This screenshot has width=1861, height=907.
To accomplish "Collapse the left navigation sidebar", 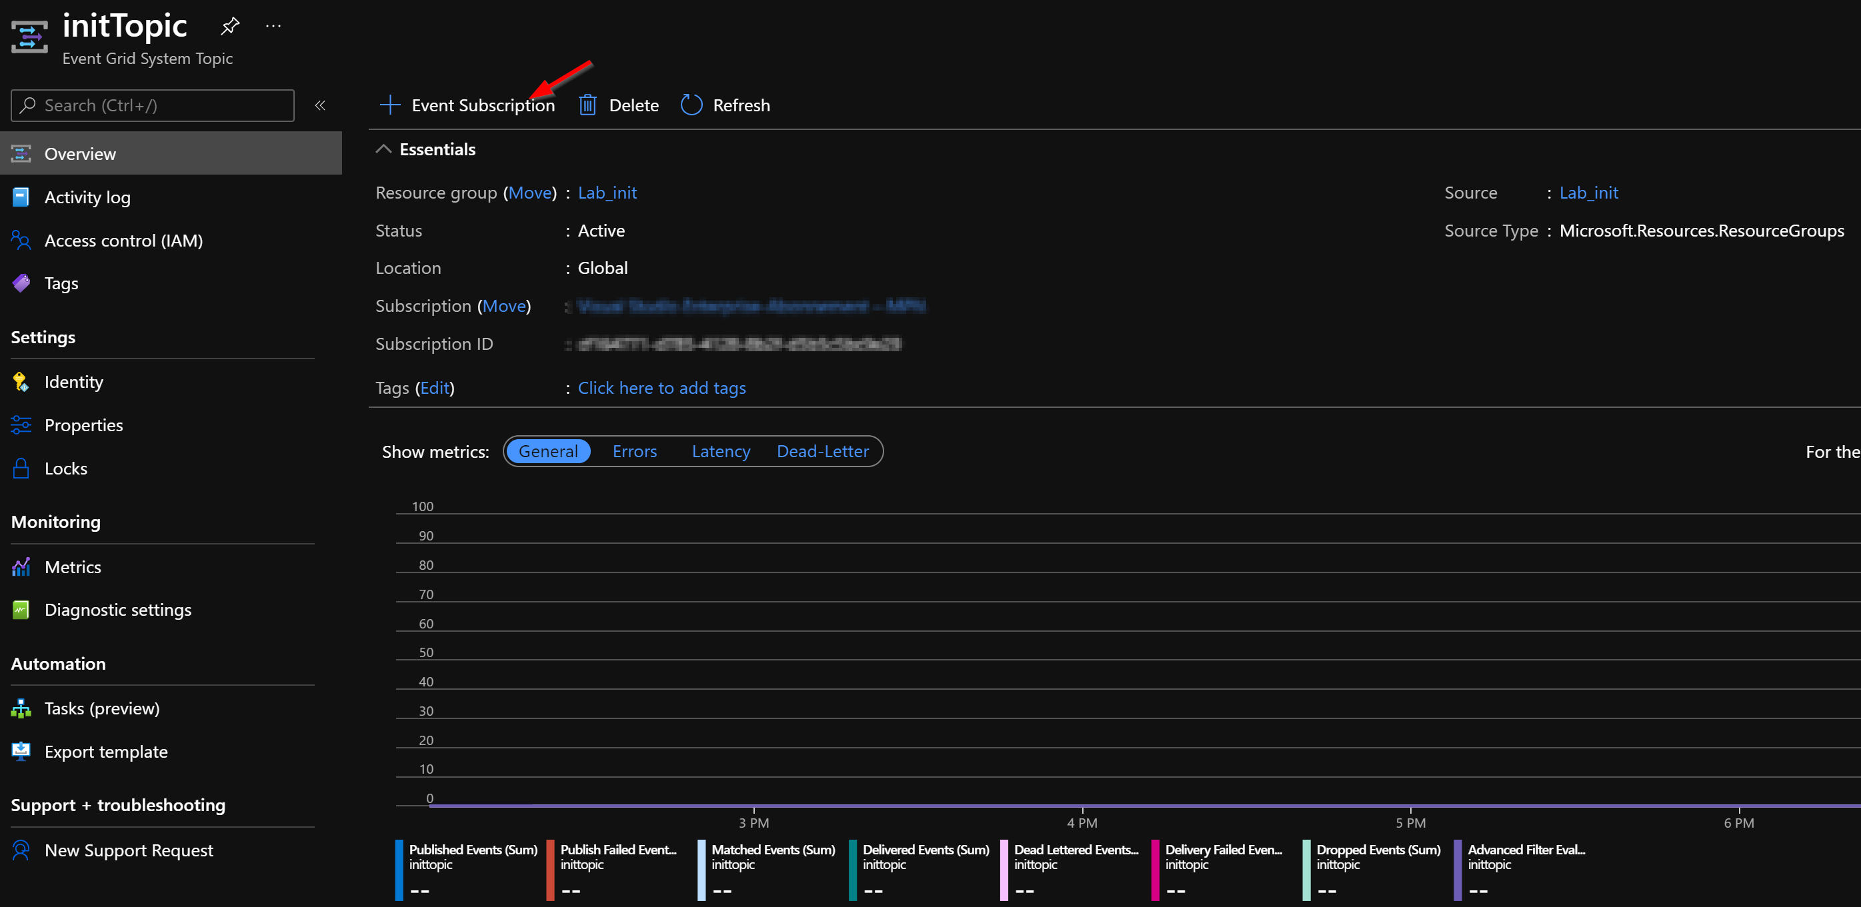I will 320,105.
